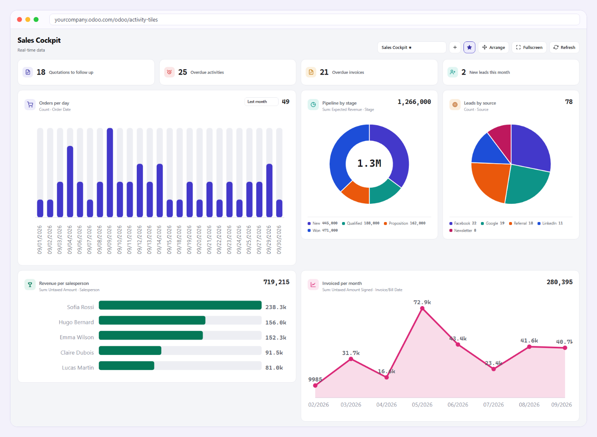Click the Google legend entry

[x=493, y=223]
